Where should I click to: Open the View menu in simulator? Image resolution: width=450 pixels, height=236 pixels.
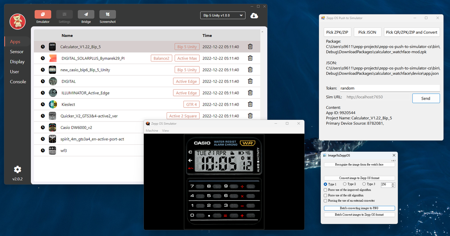[166, 131]
